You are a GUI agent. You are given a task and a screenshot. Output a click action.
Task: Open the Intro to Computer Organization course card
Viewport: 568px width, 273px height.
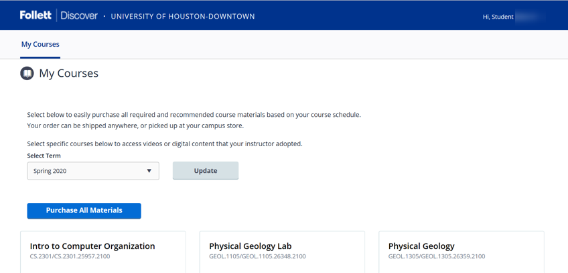(103, 252)
